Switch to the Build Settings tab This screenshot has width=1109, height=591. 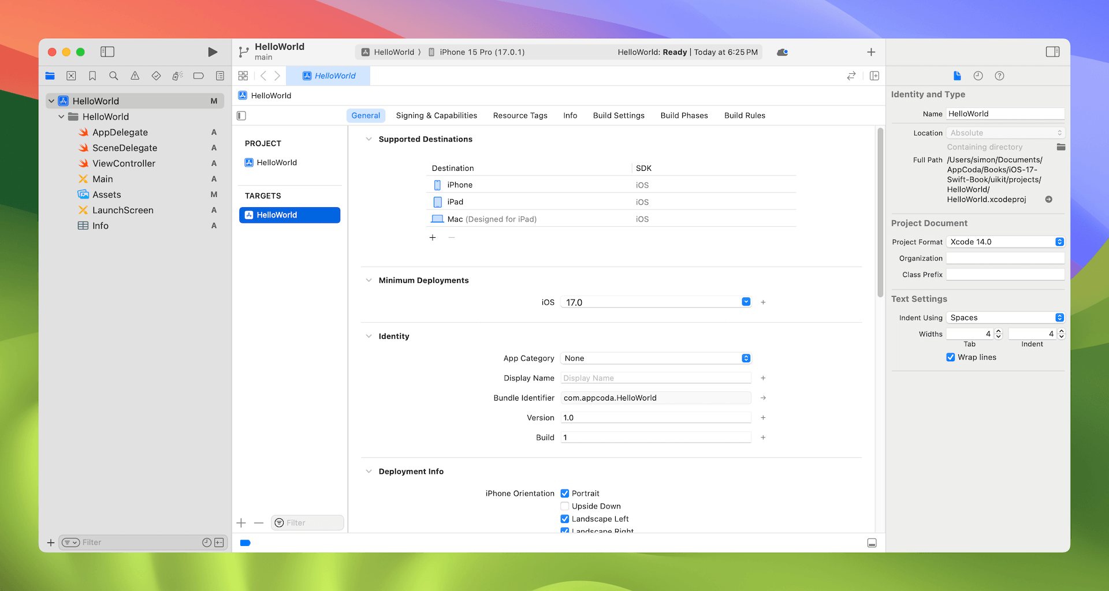(x=618, y=115)
